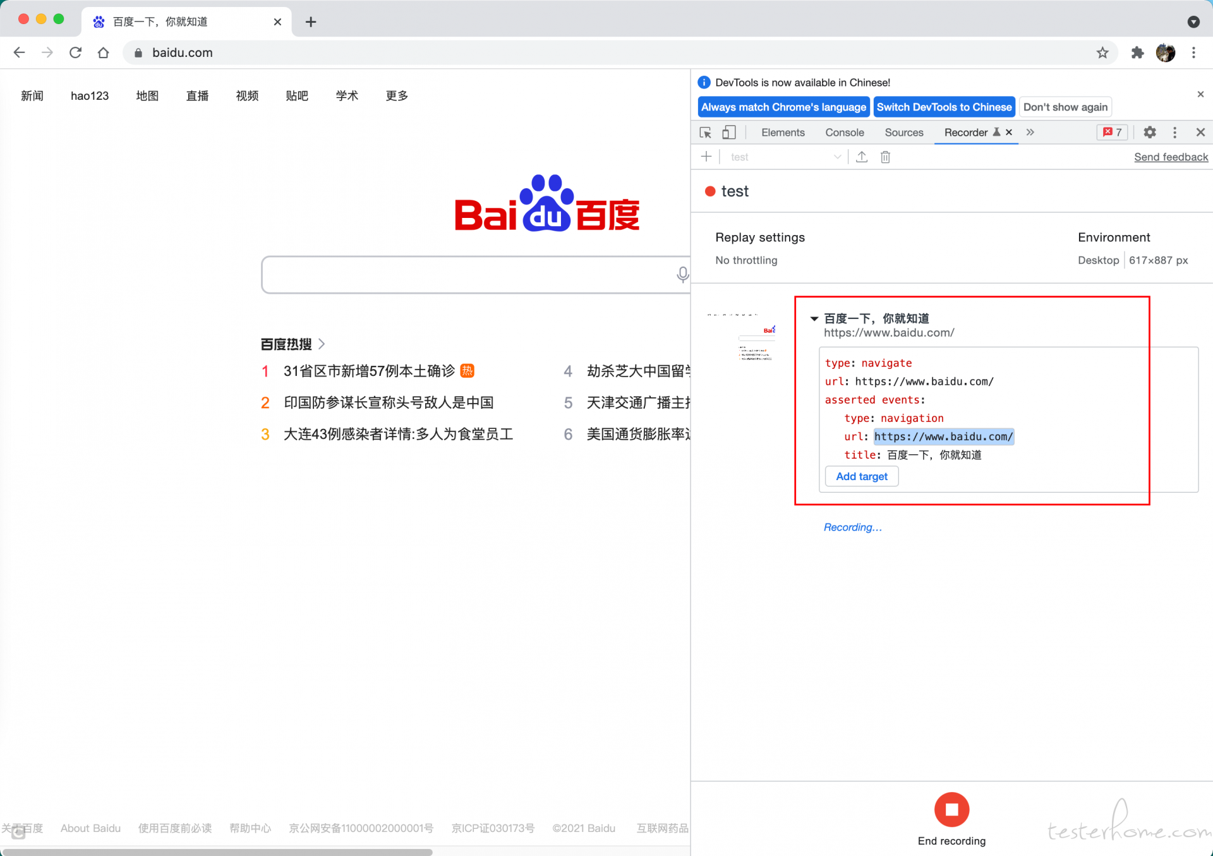Switch to the Sources tab
Image resolution: width=1213 pixels, height=856 pixels.
point(903,132)
